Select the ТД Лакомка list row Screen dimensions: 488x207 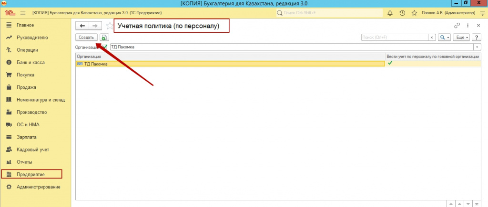click(x=278, y=64)
